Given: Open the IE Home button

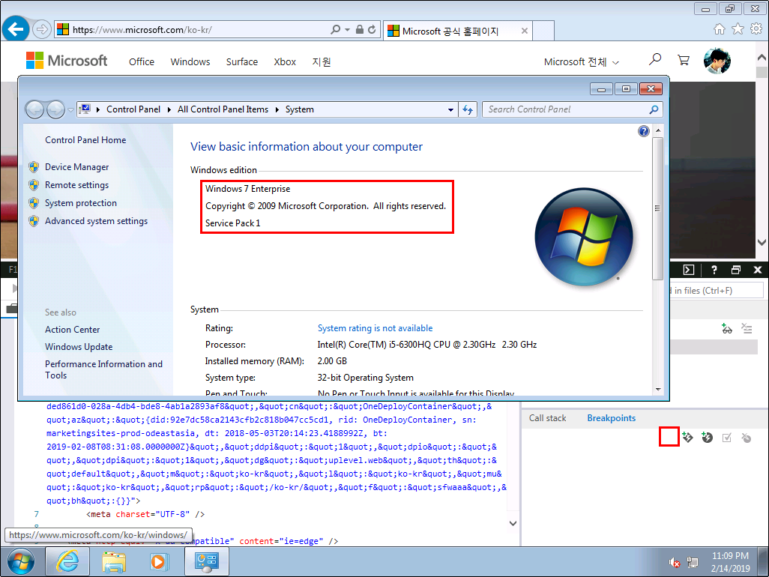Looking at the screenshot, I should coord(719,29).
